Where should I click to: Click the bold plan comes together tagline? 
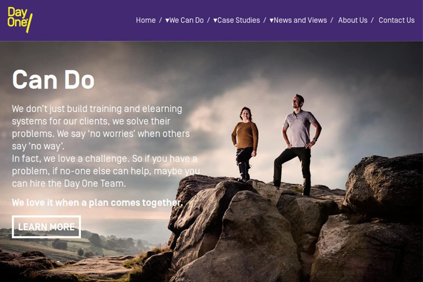97,203
